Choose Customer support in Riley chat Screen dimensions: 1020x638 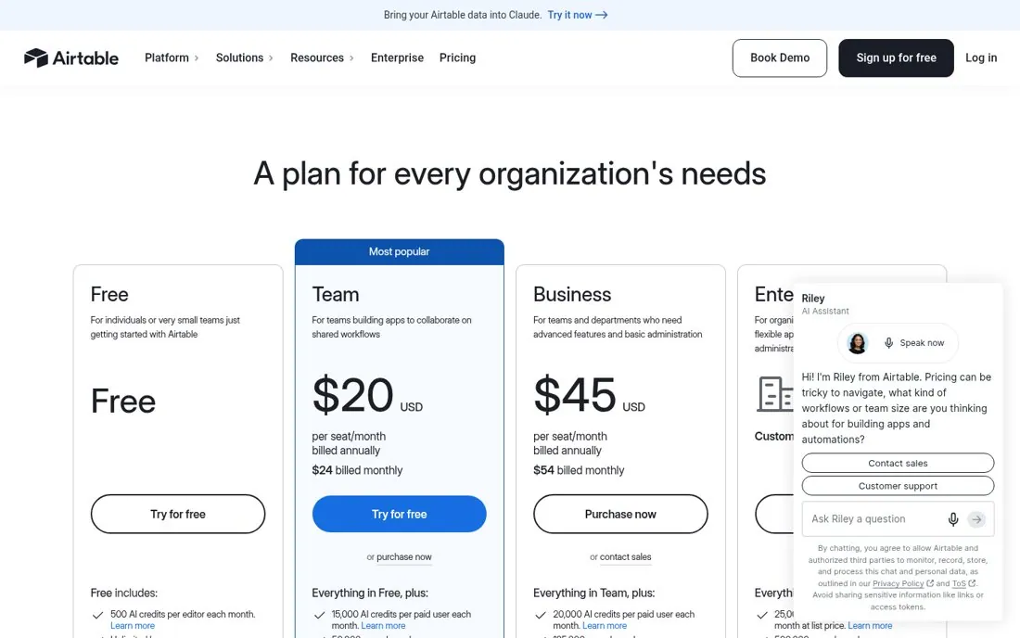coord(898,486)
